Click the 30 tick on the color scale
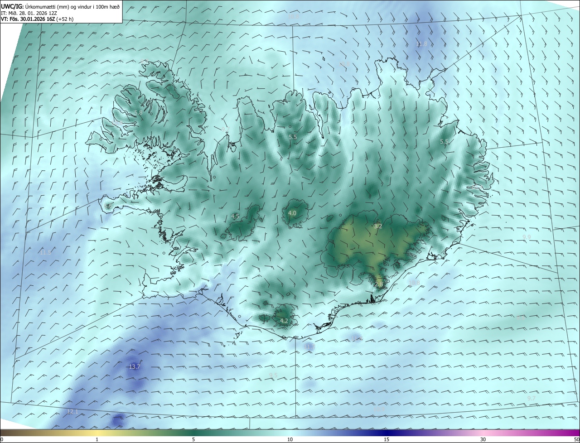The width and height of the screenshot is (580, 443). pos(483,439)
